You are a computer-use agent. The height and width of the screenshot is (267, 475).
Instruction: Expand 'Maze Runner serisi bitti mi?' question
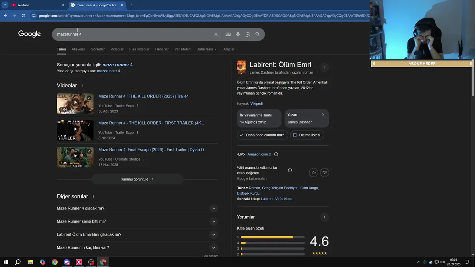(x=137, y=221)
